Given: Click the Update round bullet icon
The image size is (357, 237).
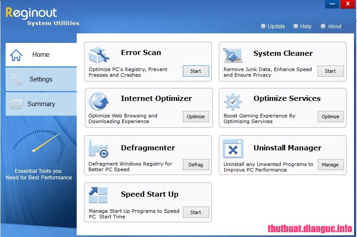Looking at the screenshot, I should [263, 26].
